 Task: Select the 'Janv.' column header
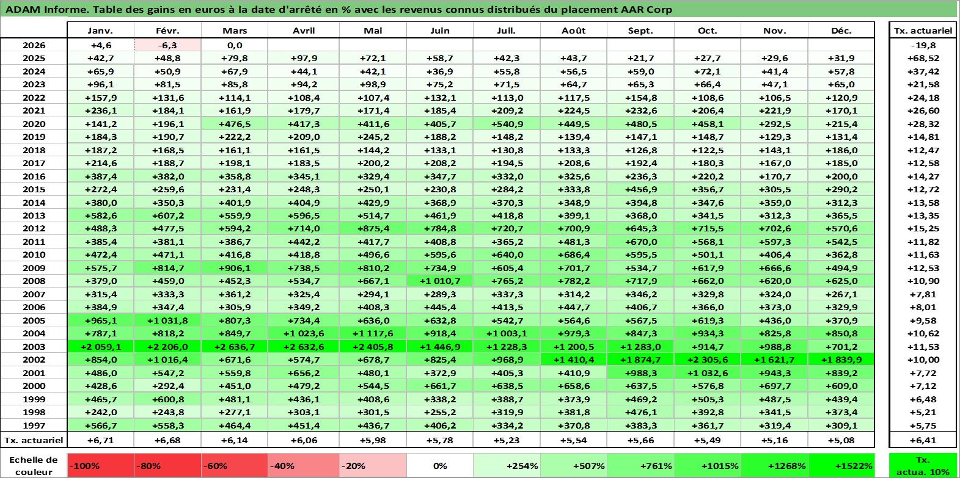click(x=101, y=31)
